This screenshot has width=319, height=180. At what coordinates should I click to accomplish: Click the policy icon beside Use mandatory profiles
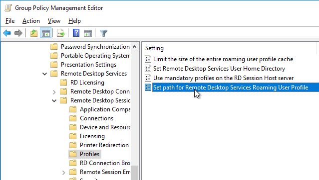148,78
